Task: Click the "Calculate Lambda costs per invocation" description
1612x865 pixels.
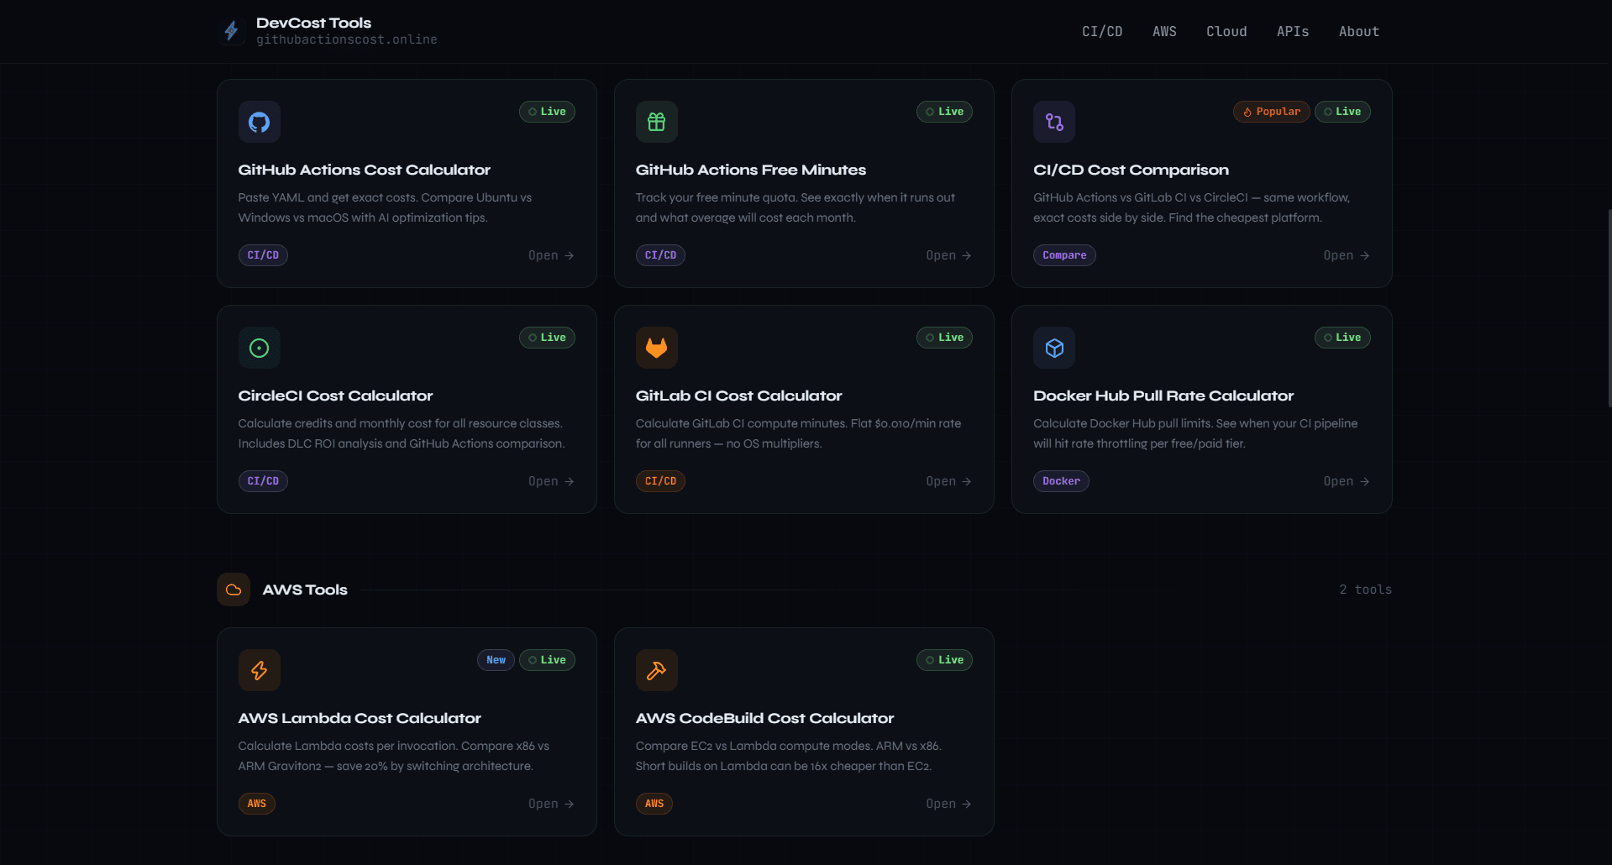Action: point(393,756)
